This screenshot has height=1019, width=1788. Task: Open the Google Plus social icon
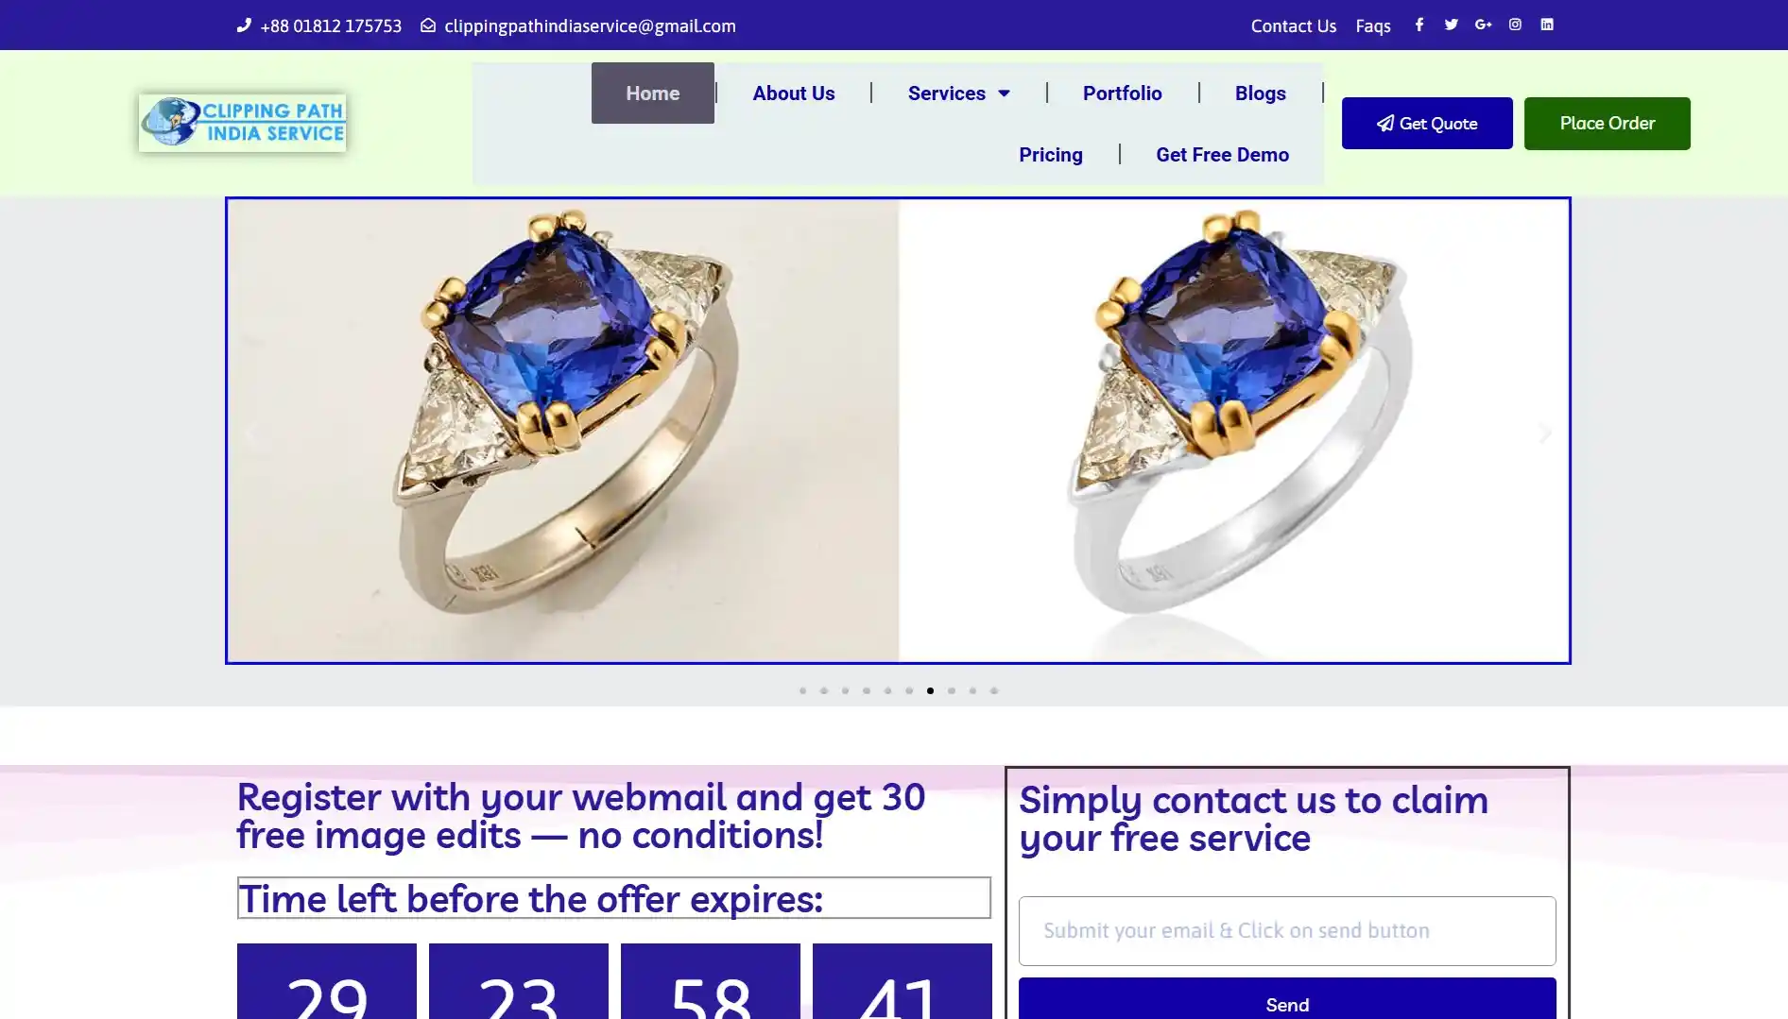1483,25
